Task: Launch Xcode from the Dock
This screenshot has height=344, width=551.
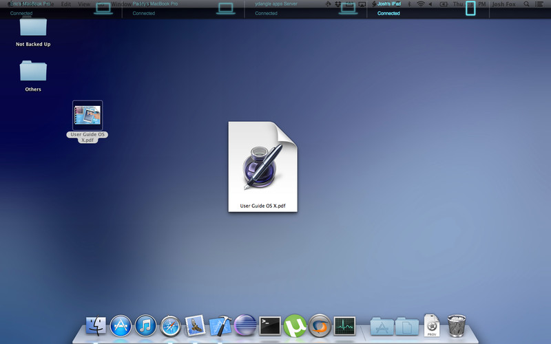Action: [x=220, y=325]
